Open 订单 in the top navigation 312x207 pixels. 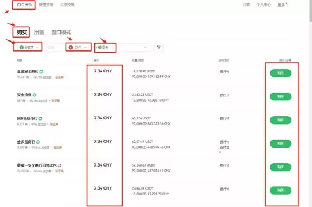pos(246,4)
